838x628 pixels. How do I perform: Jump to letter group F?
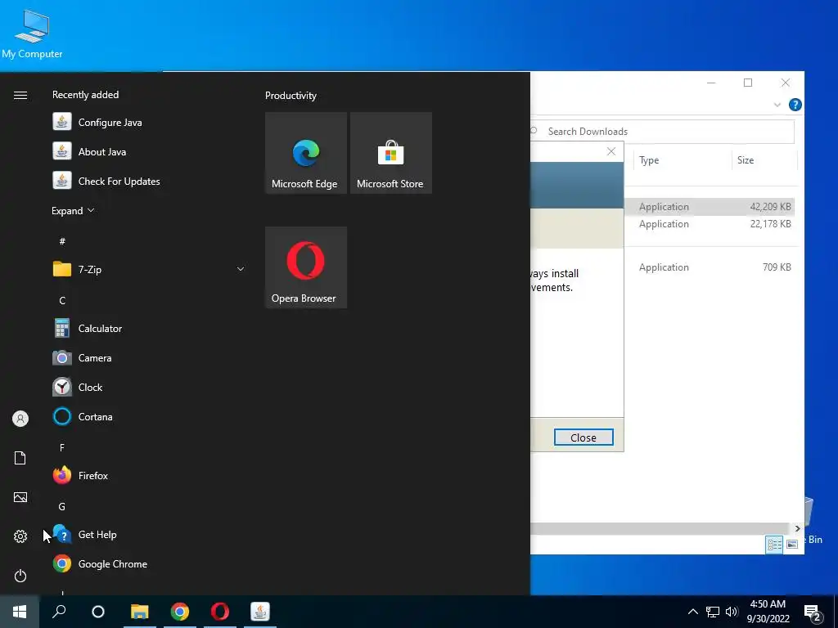click(x=62, y=447)
